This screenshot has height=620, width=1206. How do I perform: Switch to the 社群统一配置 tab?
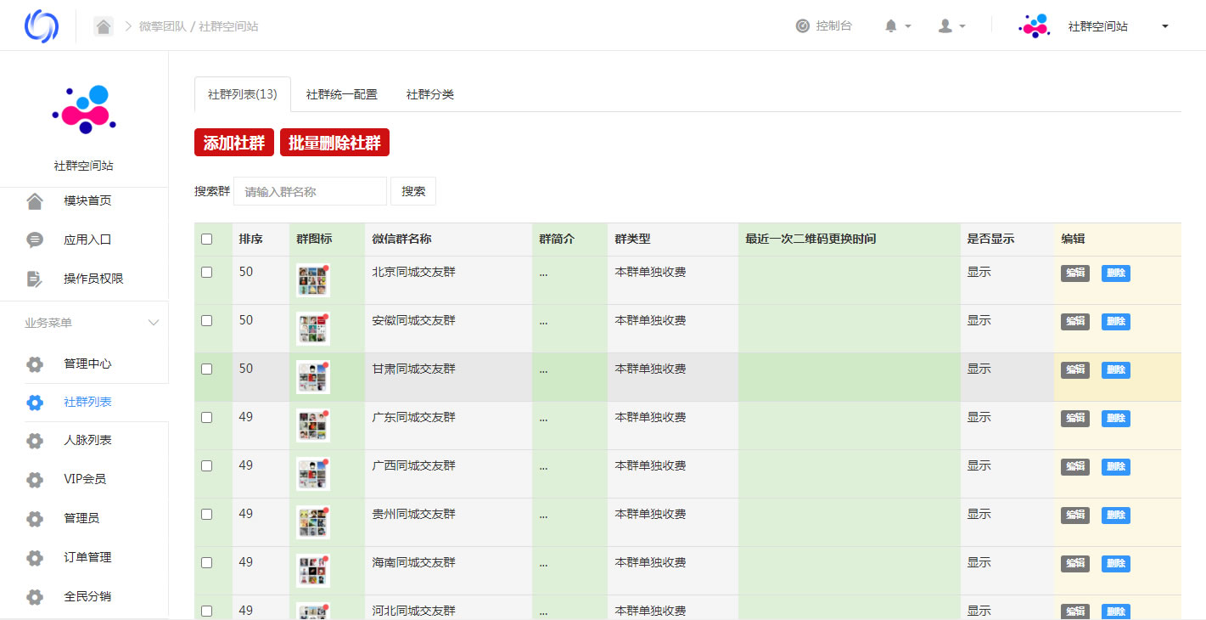(x=341, y=95)
